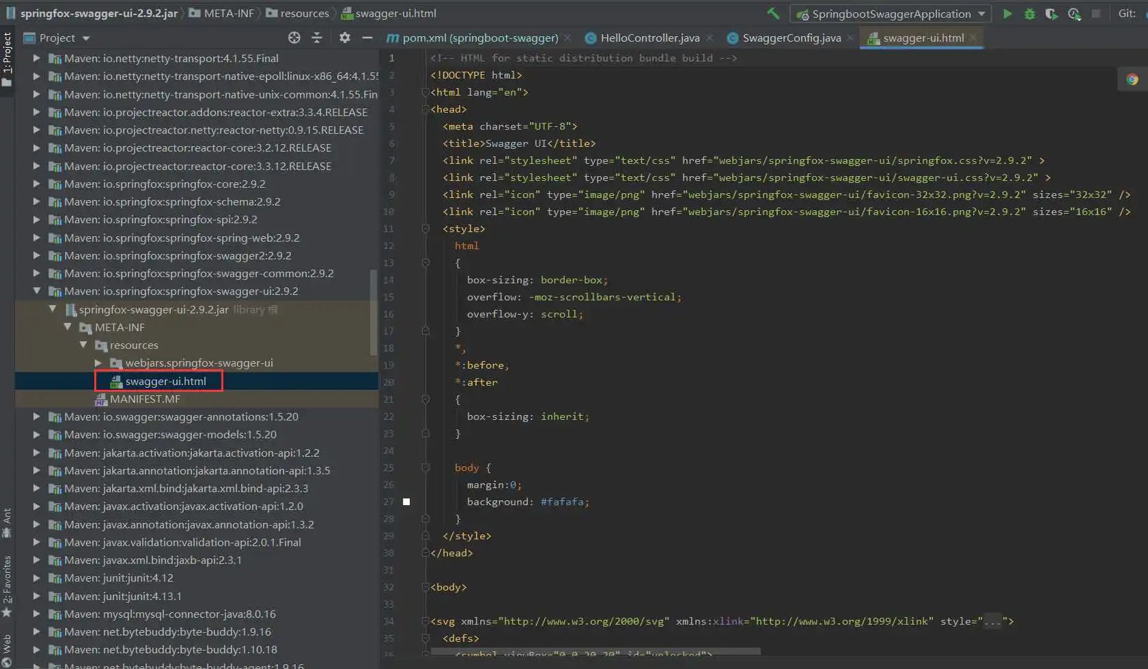Click the resources breadcrumb in navigation bar
Screen dimensions: 1148x669
click(x=304, y=13)
